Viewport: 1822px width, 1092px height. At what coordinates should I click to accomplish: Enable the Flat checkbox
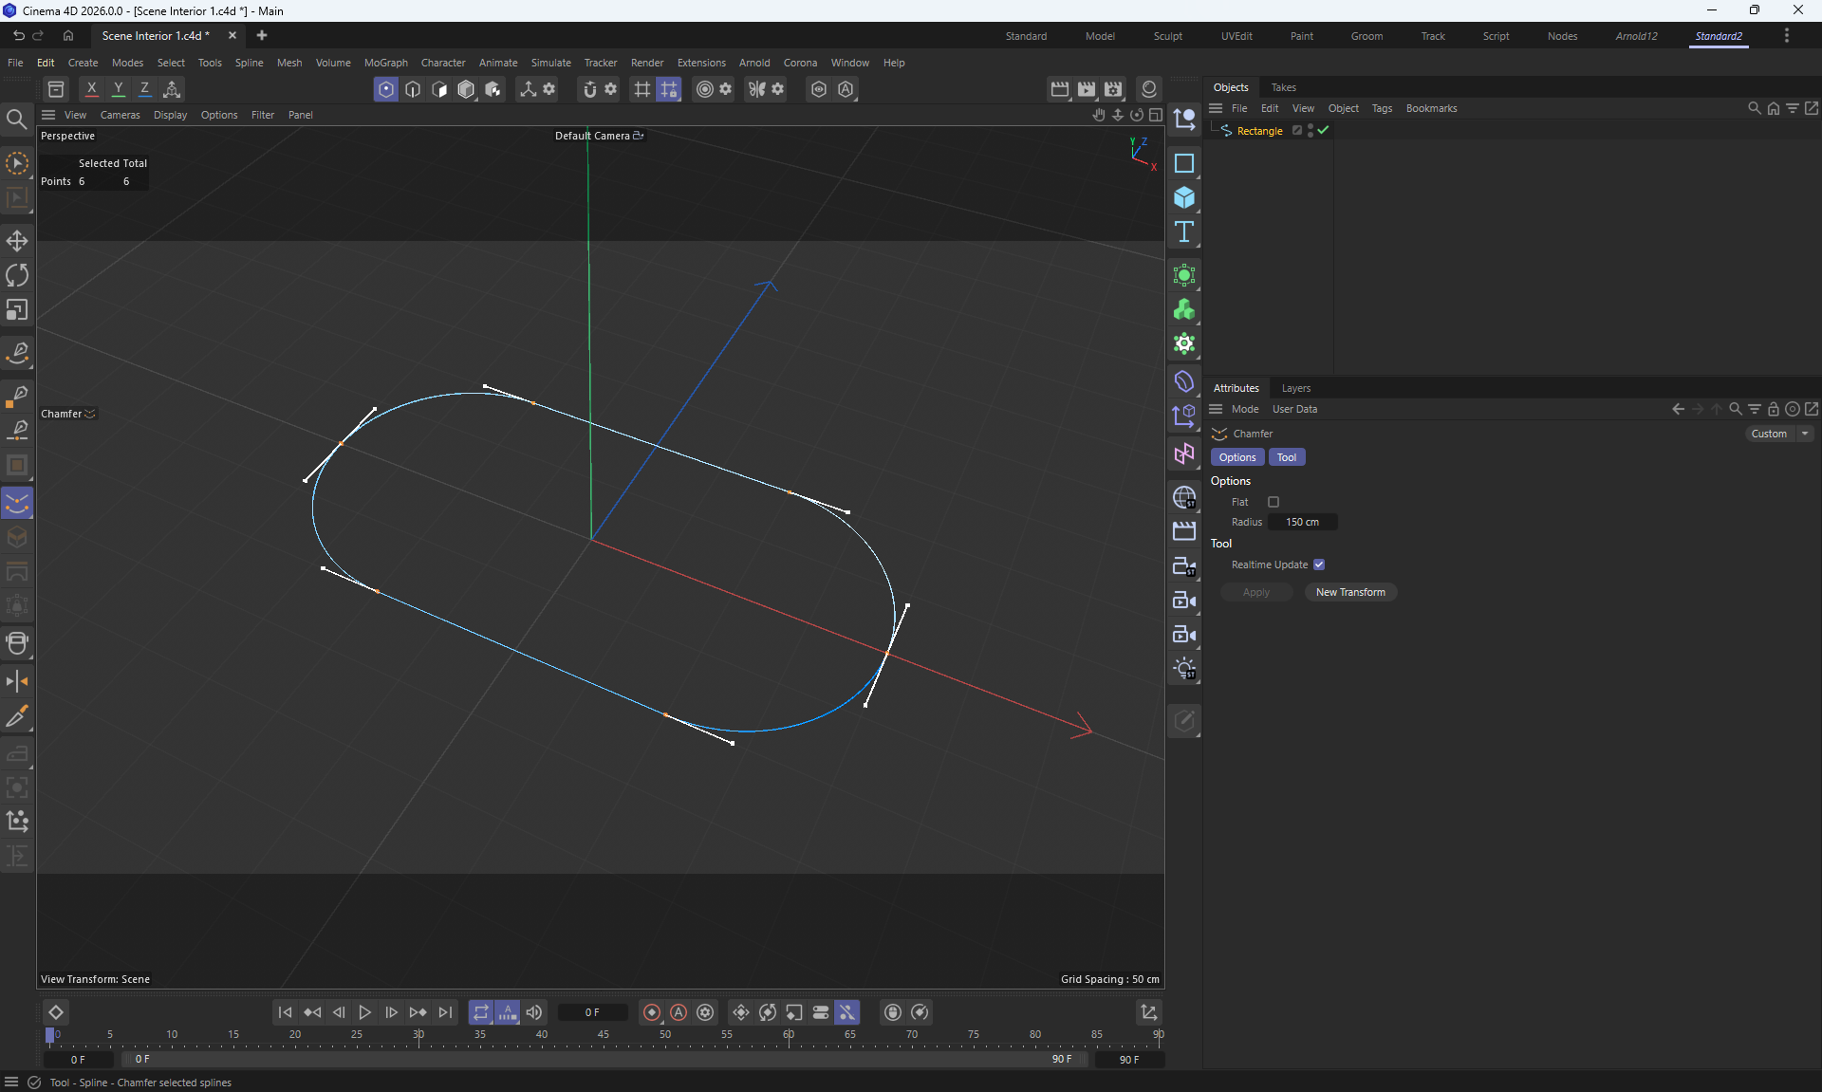[x=1274, y=502]
